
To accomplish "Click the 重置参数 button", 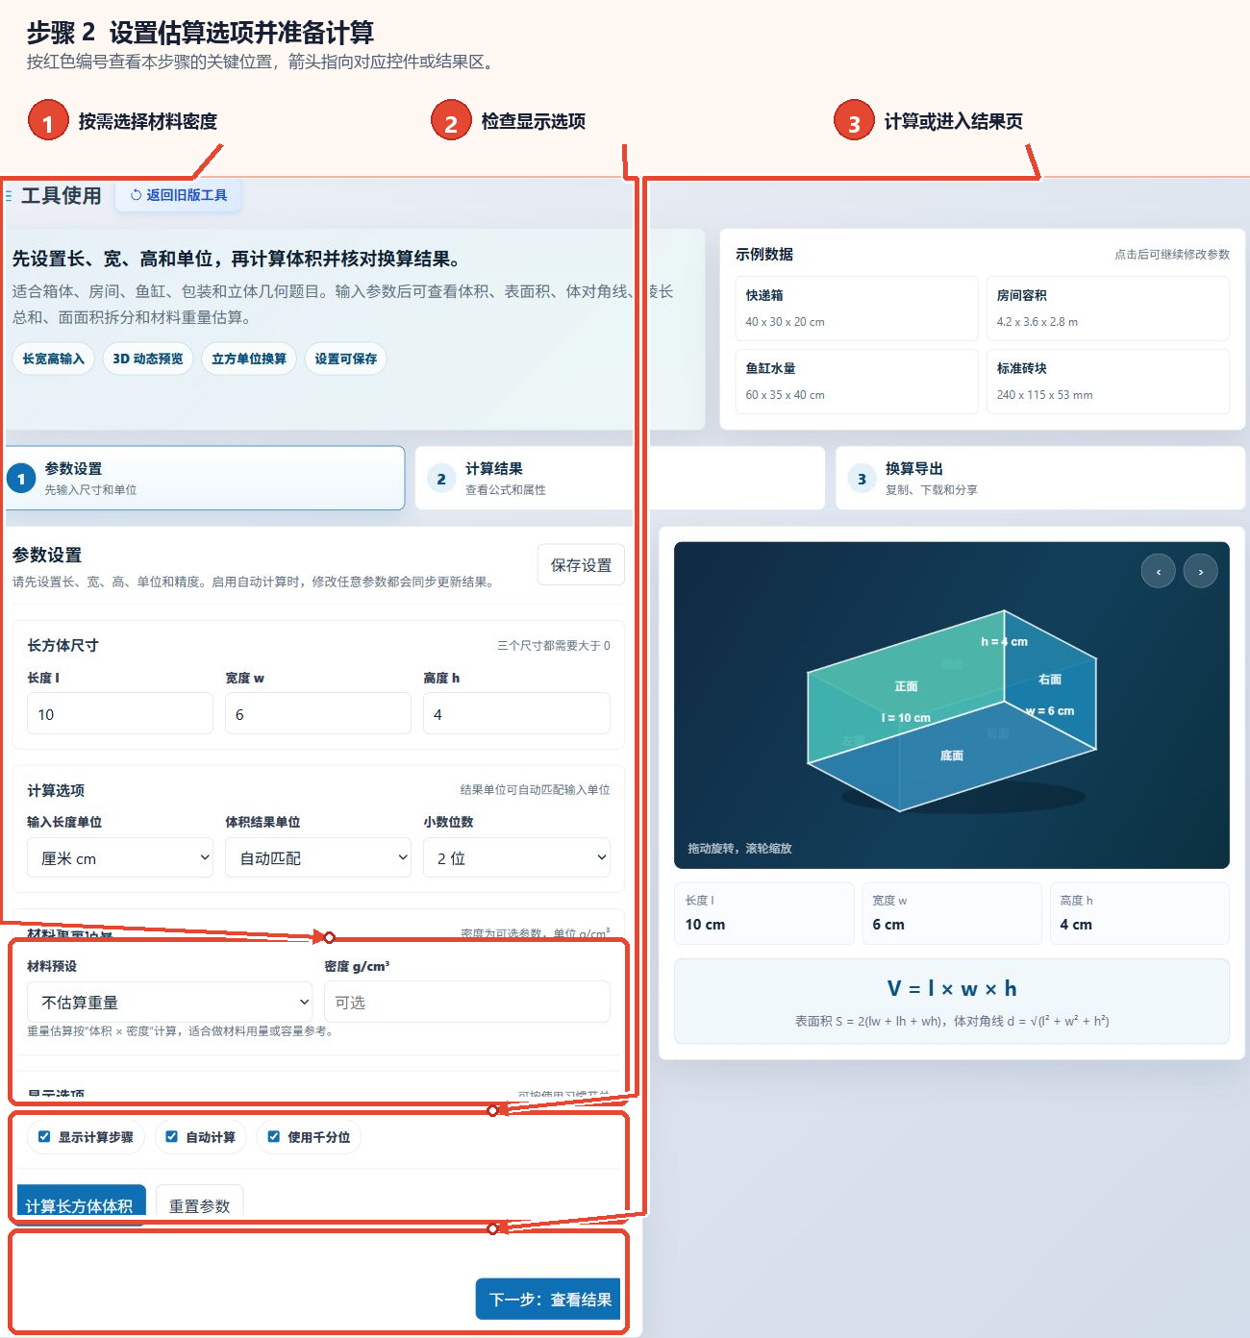I will tap(200, 1204).
